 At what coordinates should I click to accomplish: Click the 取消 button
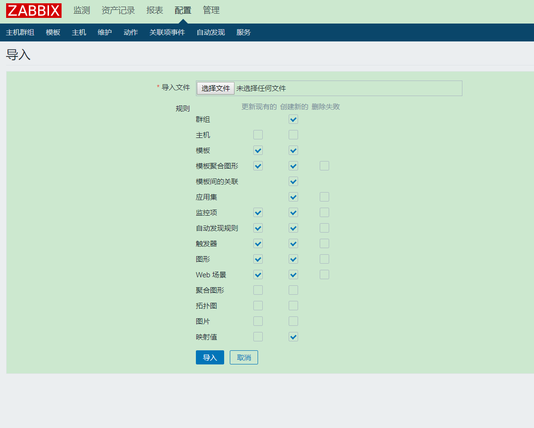(244, 357)
